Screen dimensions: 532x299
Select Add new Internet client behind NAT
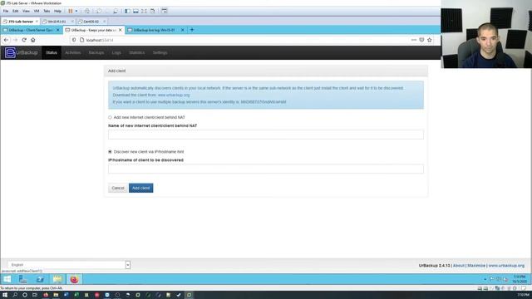click(x=110, y=117)
